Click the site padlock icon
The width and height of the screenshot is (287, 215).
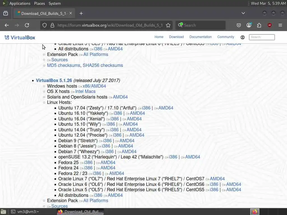pos(52,25)
